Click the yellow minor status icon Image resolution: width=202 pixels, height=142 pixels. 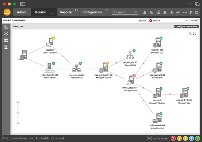point(185,138)
